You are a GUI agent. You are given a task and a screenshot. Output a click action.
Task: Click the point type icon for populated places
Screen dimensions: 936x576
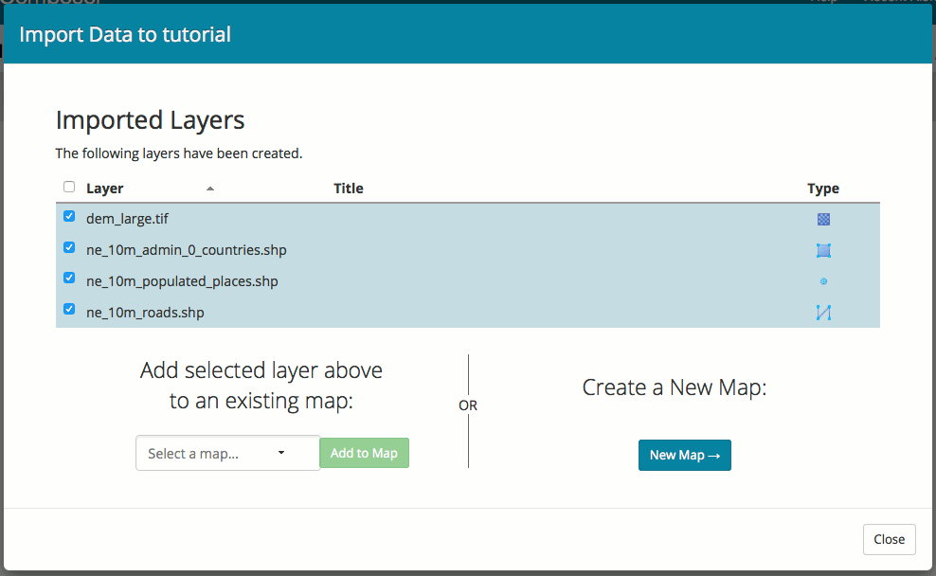point(823,281)
